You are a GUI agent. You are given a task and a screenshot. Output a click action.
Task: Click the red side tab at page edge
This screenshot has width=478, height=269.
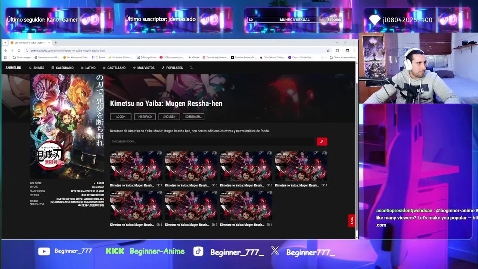click(351, 221)
